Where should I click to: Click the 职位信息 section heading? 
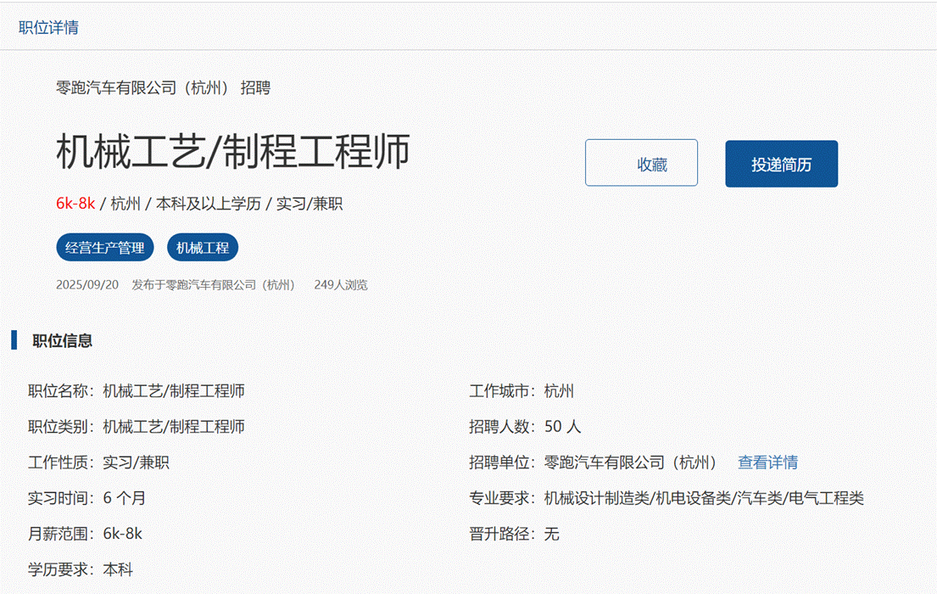[x=63, y=341]
